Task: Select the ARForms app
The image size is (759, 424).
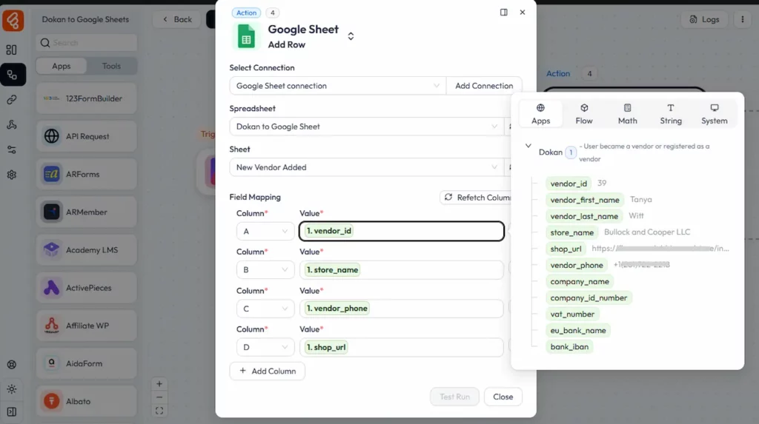Action: click(x=86, y=174)
